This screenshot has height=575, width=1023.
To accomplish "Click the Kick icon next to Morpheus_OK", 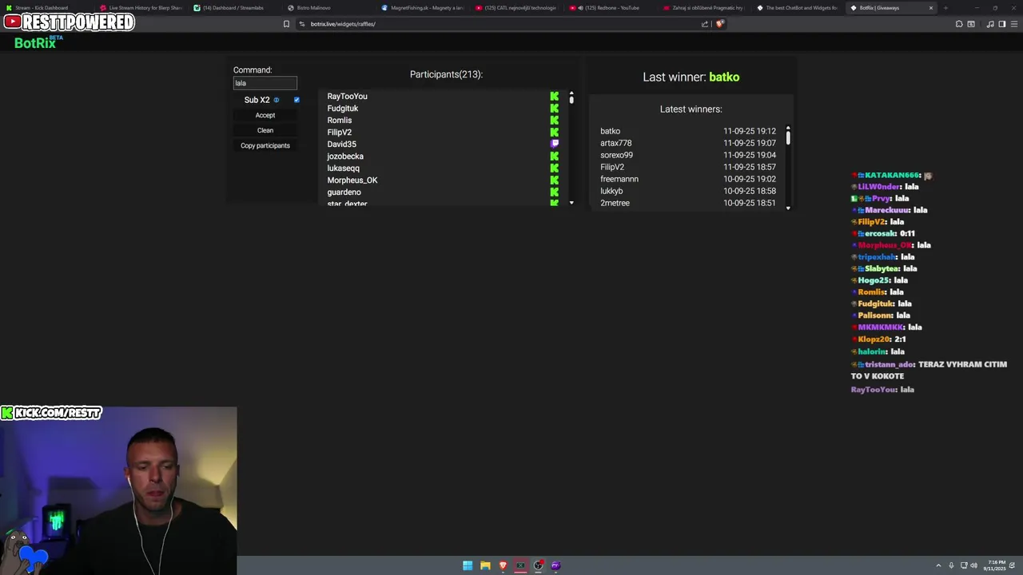I will tap(555, 180).
